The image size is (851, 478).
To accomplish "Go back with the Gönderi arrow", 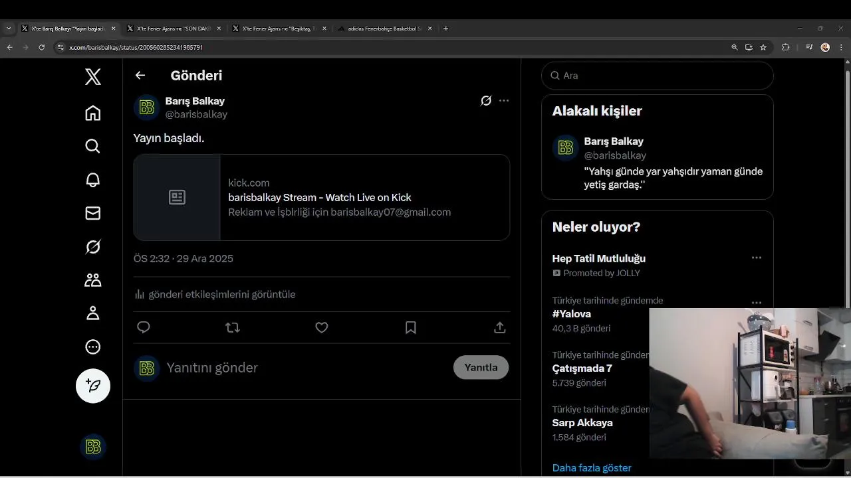I will pyautogui.click(x=140, y=75).
